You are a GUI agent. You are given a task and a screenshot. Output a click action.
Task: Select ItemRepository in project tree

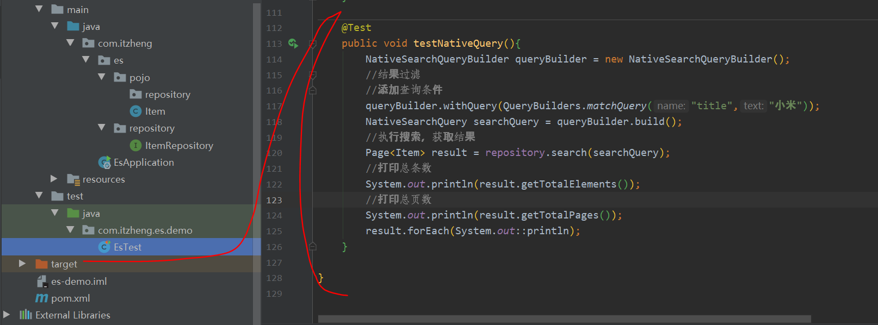click(179, 145)
